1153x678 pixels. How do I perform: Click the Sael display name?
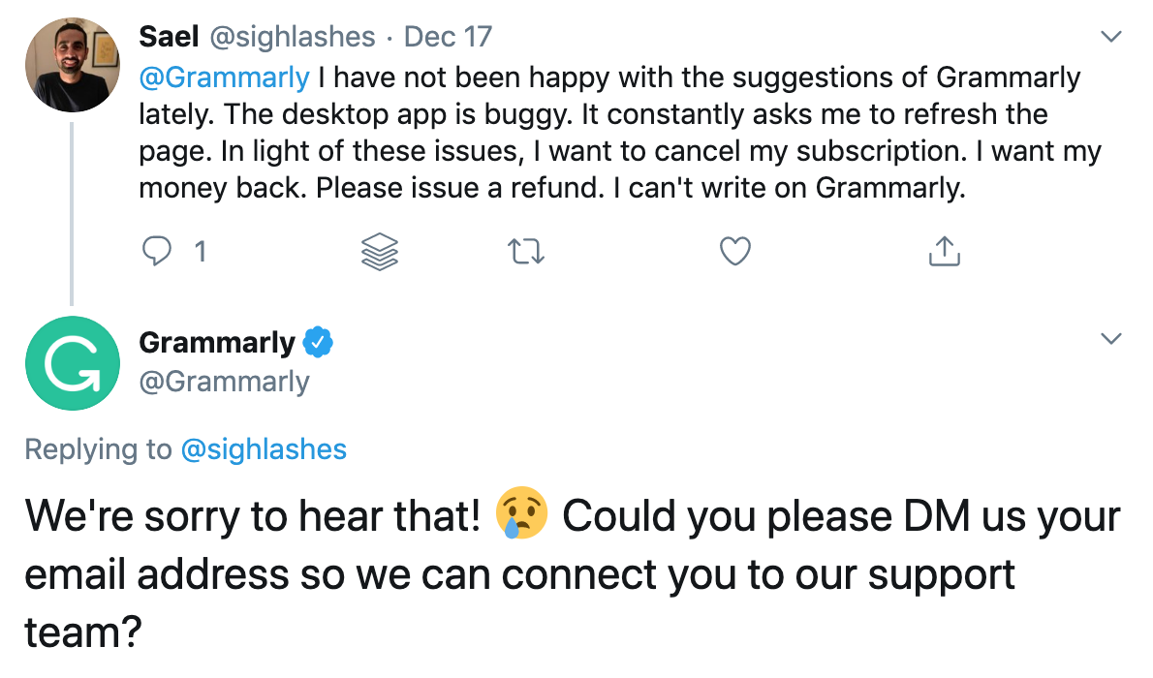(x=169, y=37)
